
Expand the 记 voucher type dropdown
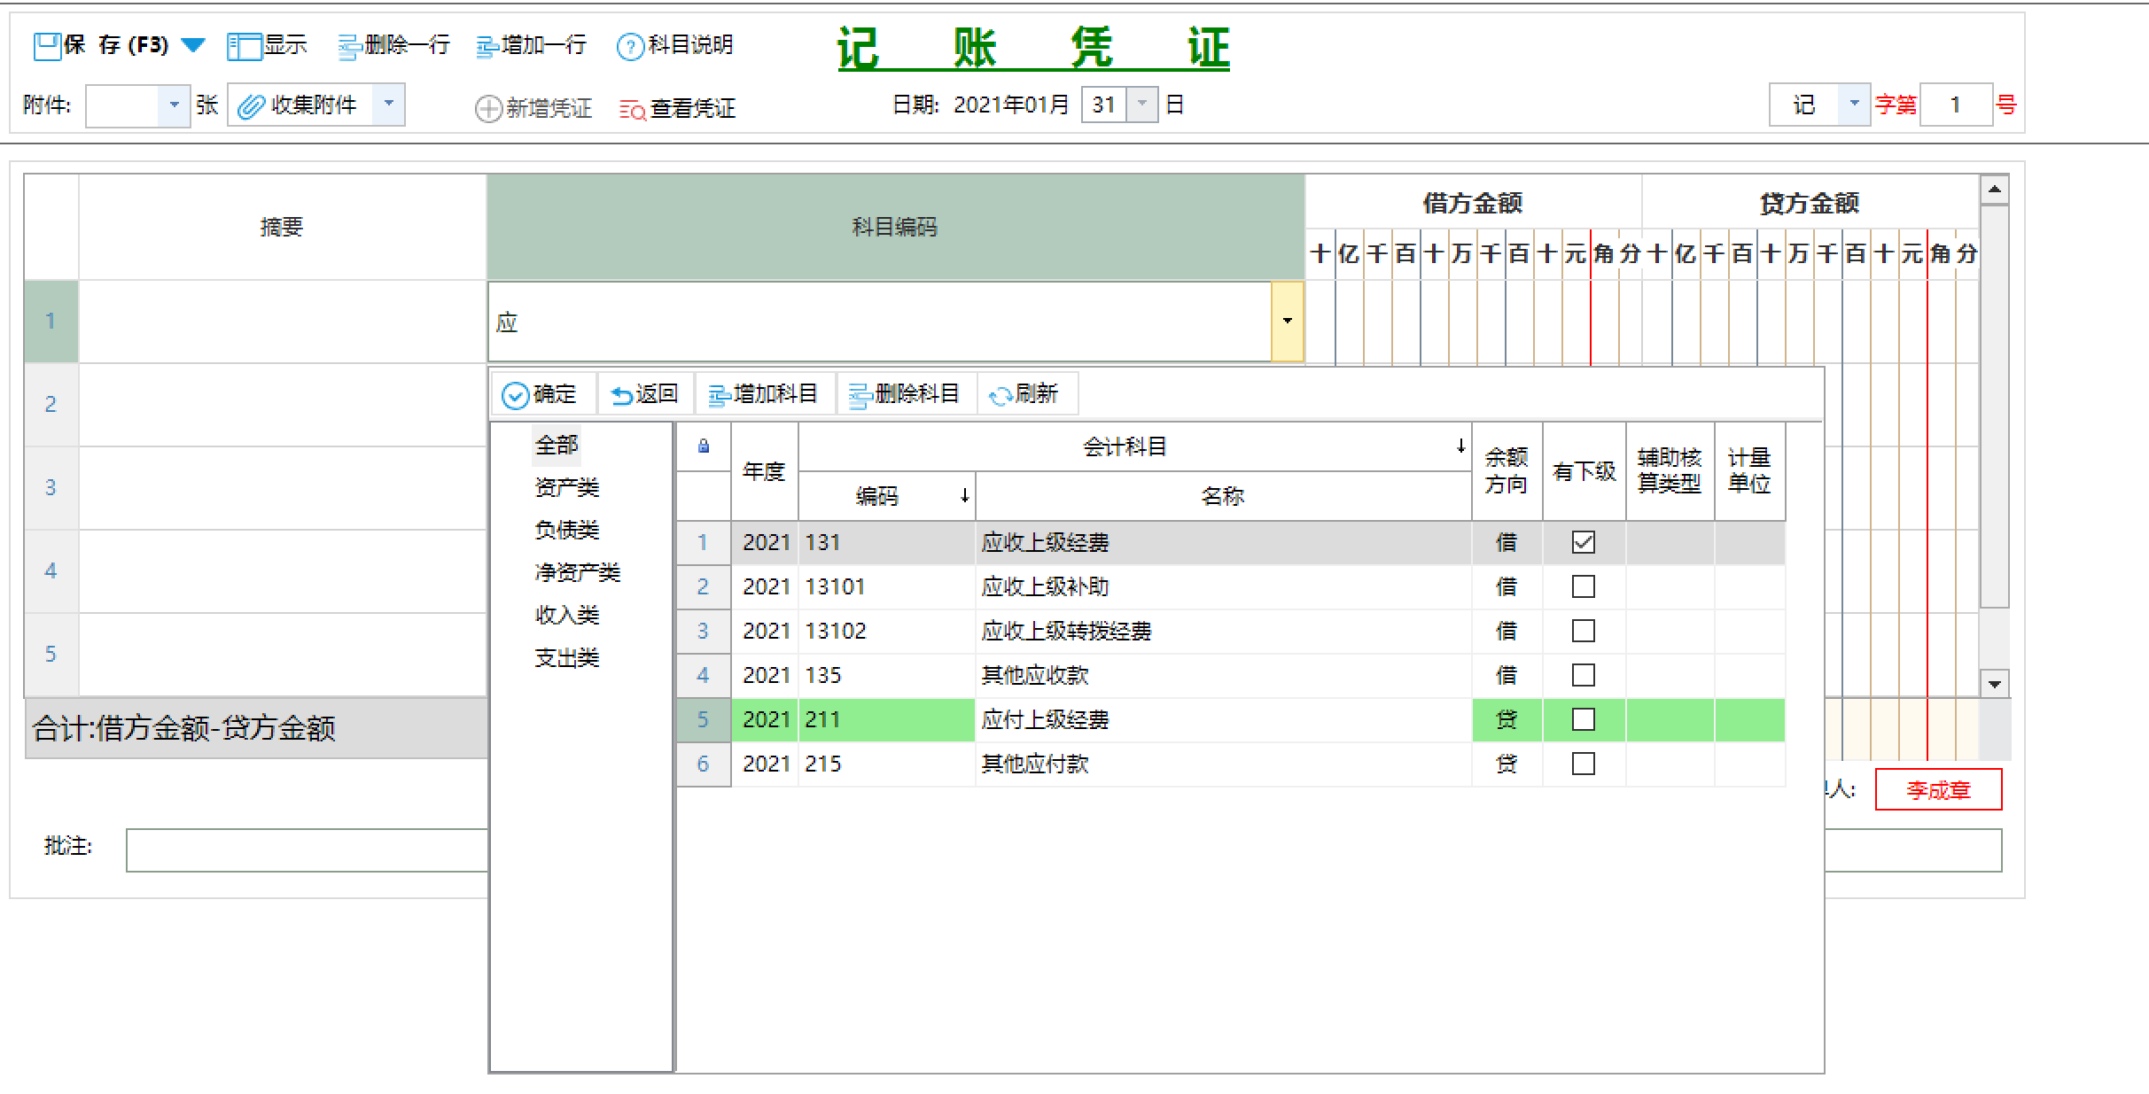coord(1853,105)
